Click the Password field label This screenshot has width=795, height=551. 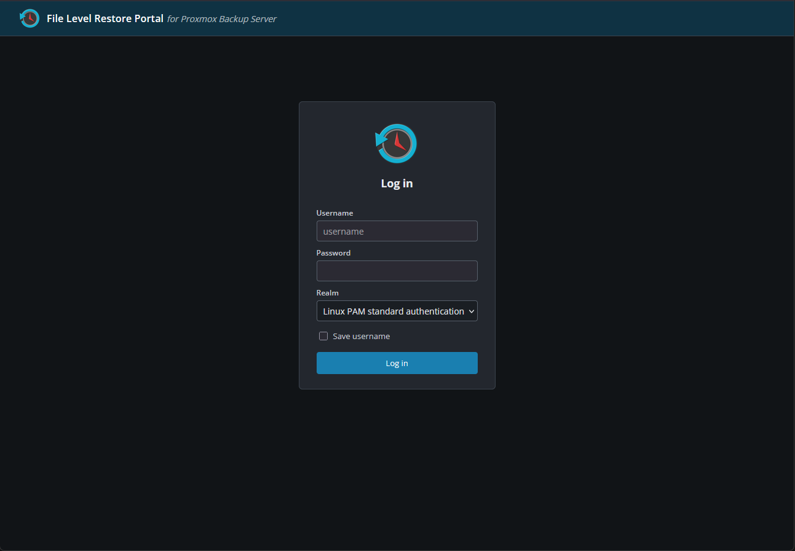333,253
